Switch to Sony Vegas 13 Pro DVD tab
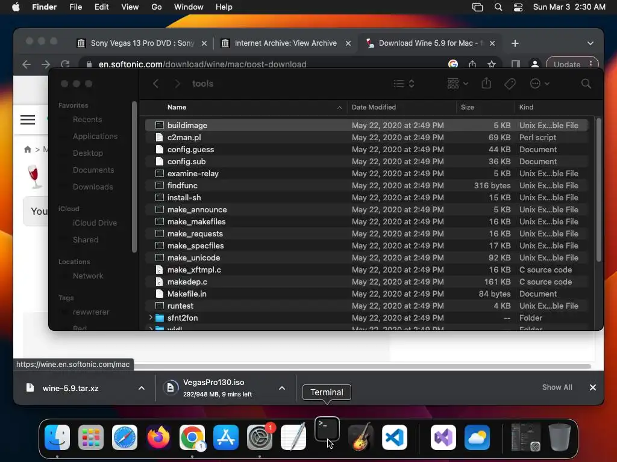617x462 pixels. coord(142,43)
